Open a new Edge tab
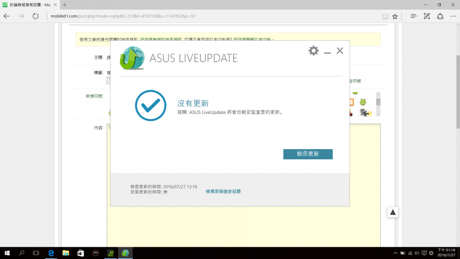 point(65,4)
